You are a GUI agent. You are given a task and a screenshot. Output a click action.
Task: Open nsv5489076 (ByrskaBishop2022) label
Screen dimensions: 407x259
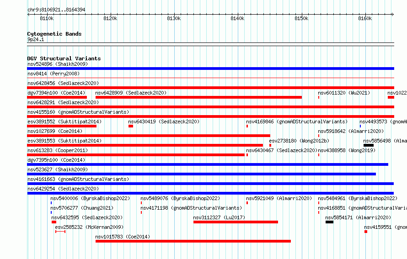(180, 198)
